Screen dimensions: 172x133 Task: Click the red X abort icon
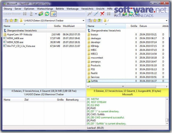point(102,14)
